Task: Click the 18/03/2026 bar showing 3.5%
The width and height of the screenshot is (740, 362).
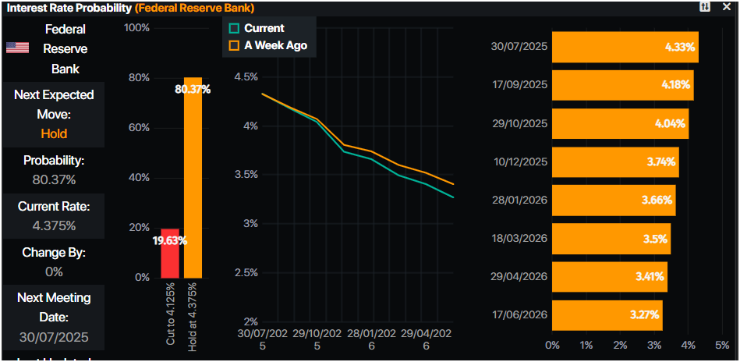Action: tap(611, 239)
